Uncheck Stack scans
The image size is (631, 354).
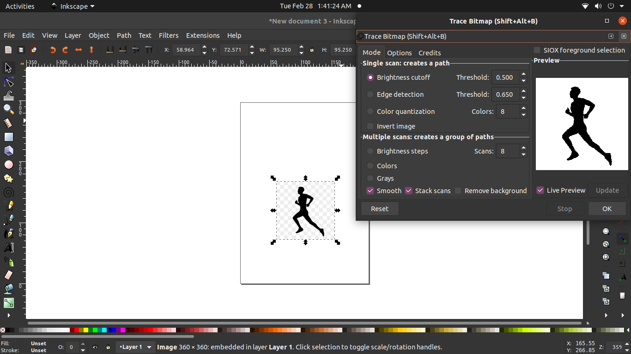click(x=408, y=190)
